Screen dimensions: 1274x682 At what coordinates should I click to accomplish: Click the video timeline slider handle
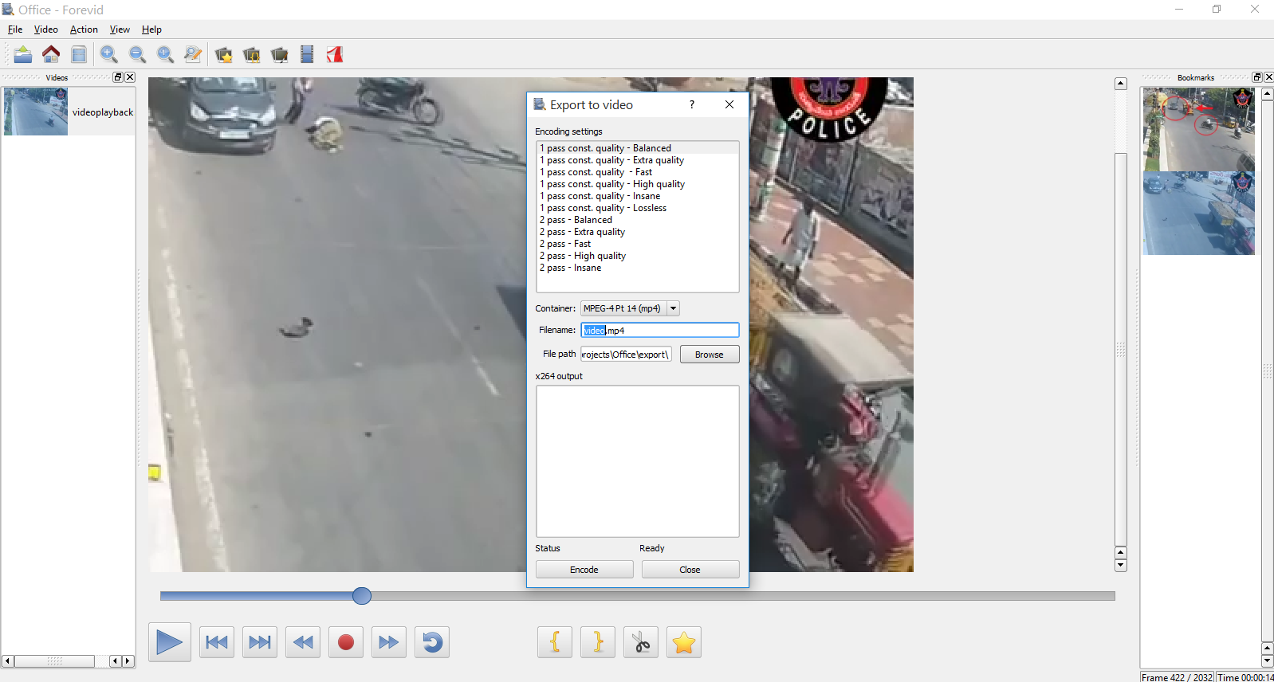click(x=362, y=596)
